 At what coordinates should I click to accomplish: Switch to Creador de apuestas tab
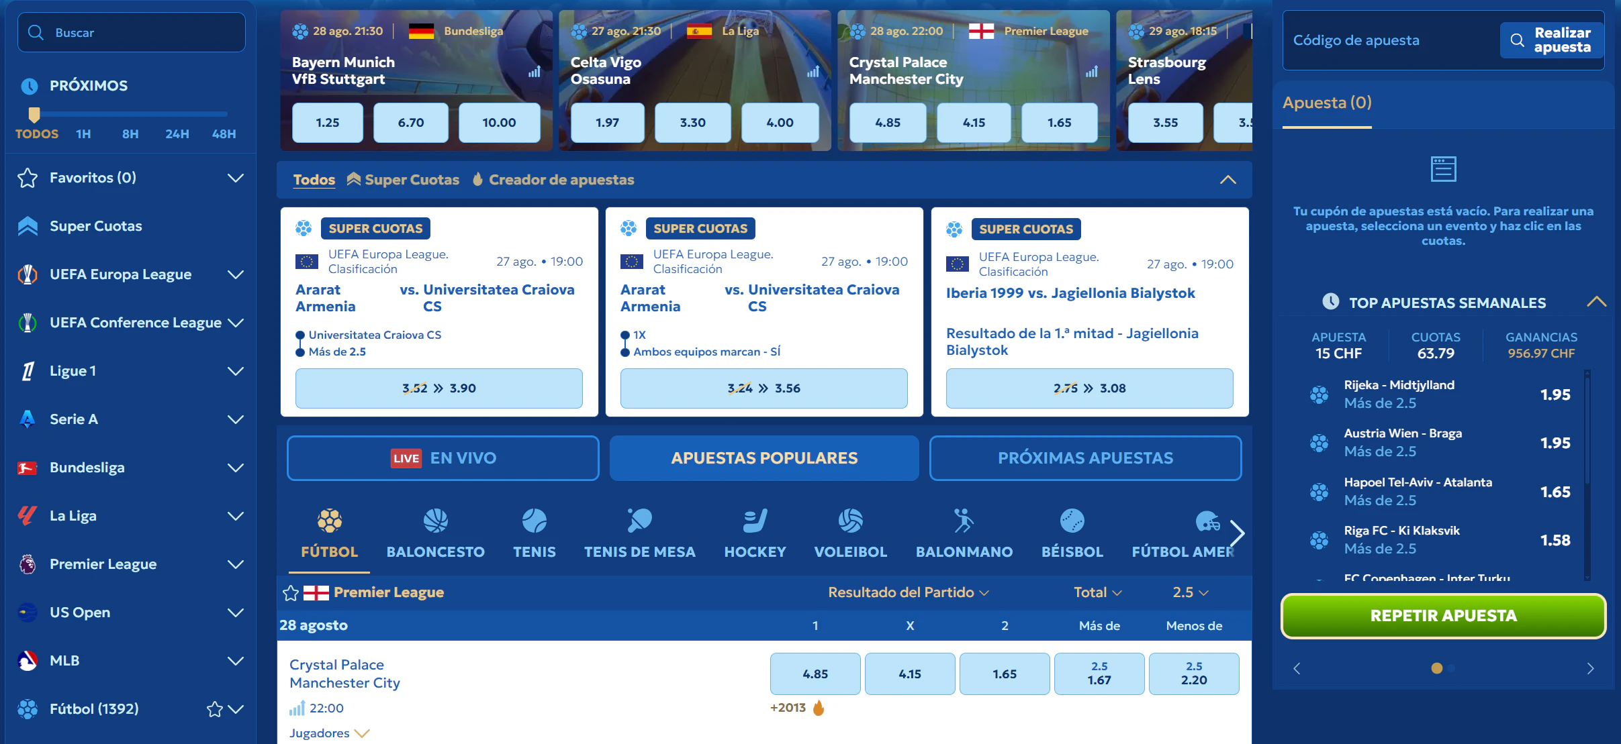[553, 180]
